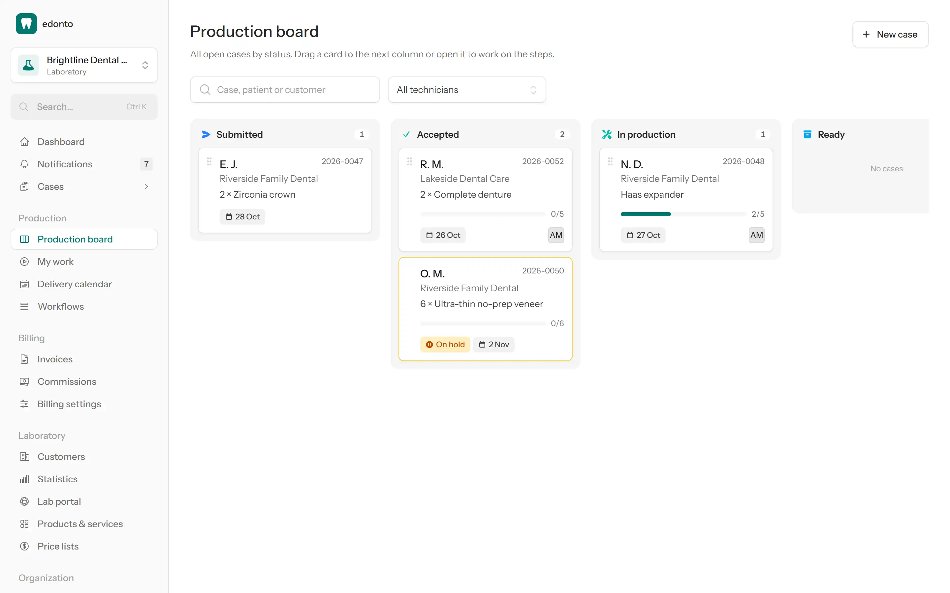Click the drag handle on E. J. card
Screen dimensions: 950x593
tap(209, 161)
